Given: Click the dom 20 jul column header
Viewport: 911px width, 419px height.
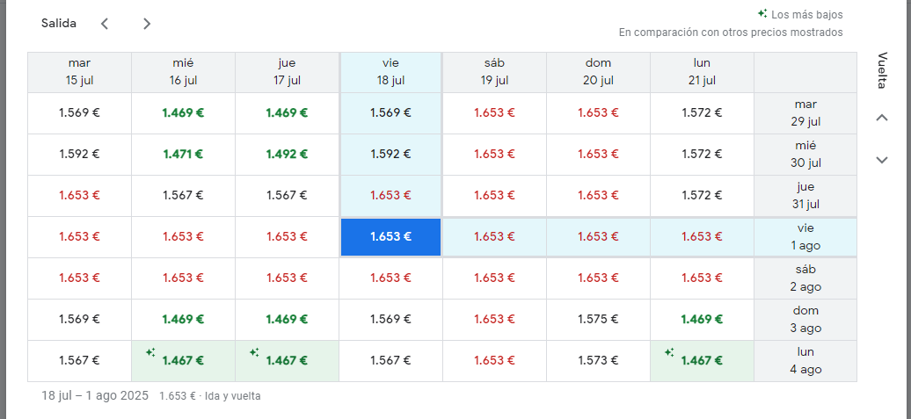Looking at the screenshot, I should pyautogui.click(x=599, y=72).
